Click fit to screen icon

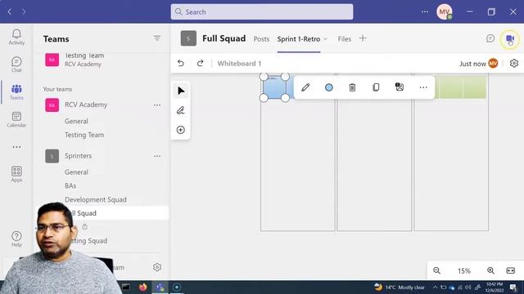511,270
